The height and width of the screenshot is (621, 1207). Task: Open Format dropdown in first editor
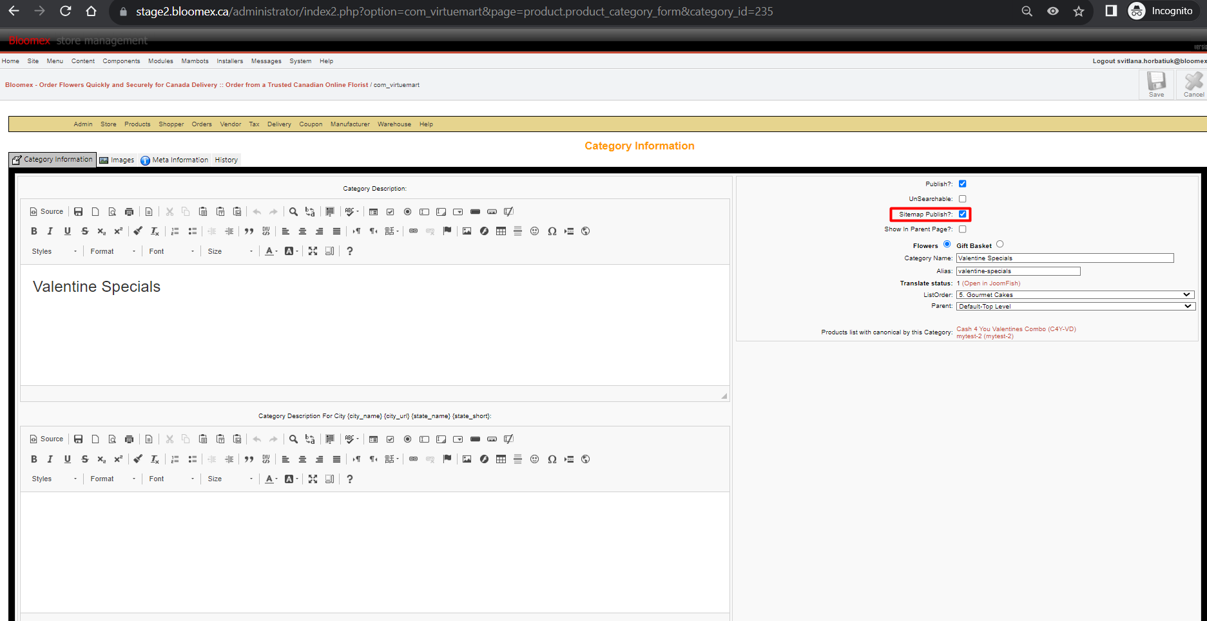(113, 251)
